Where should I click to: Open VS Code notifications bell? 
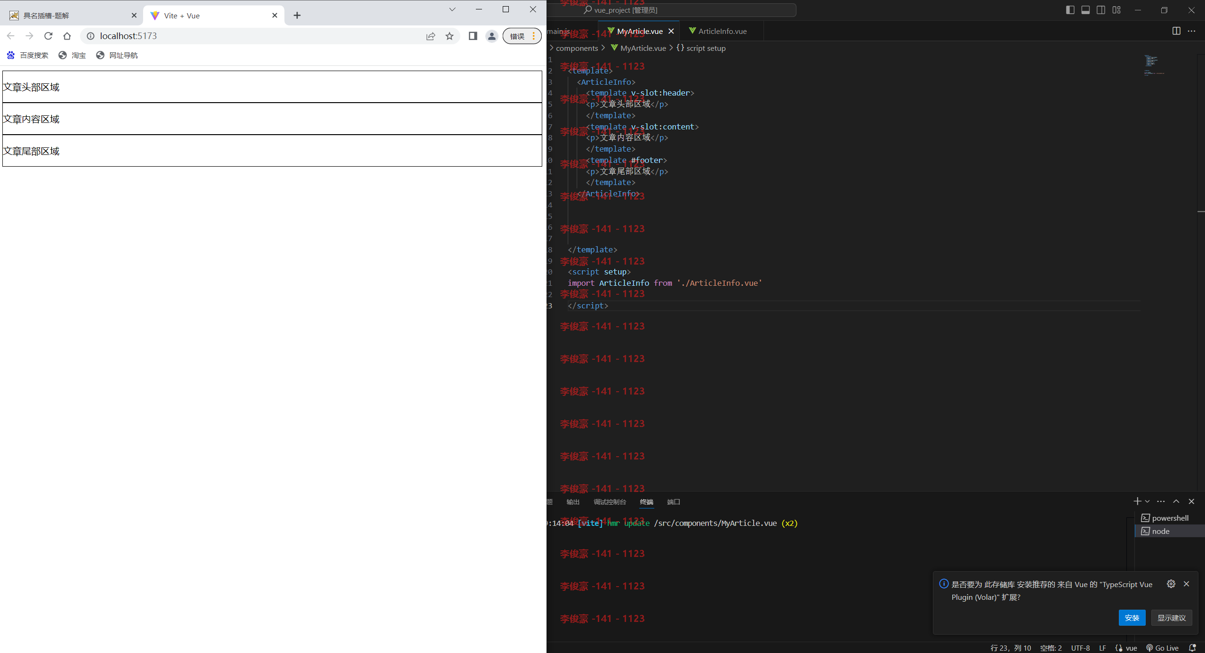point(1192,648)
